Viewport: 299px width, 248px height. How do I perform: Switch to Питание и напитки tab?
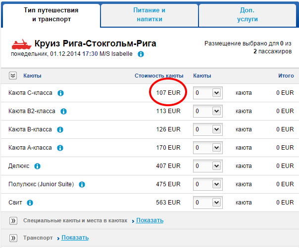[149, 15]
